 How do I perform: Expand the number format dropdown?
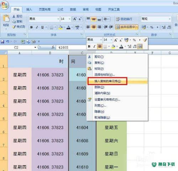(169, 19)
